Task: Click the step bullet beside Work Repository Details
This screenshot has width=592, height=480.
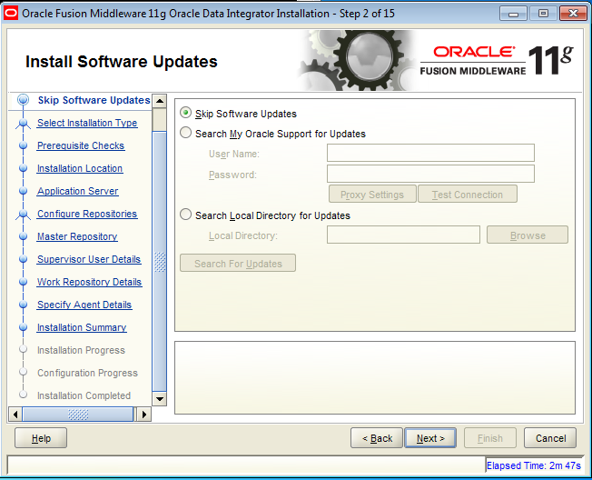Action: coord(24,282)
